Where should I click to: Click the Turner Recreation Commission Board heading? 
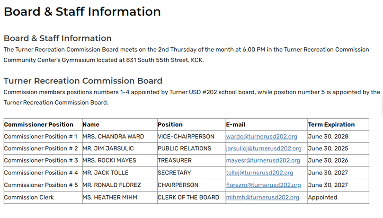click(83, 81)
